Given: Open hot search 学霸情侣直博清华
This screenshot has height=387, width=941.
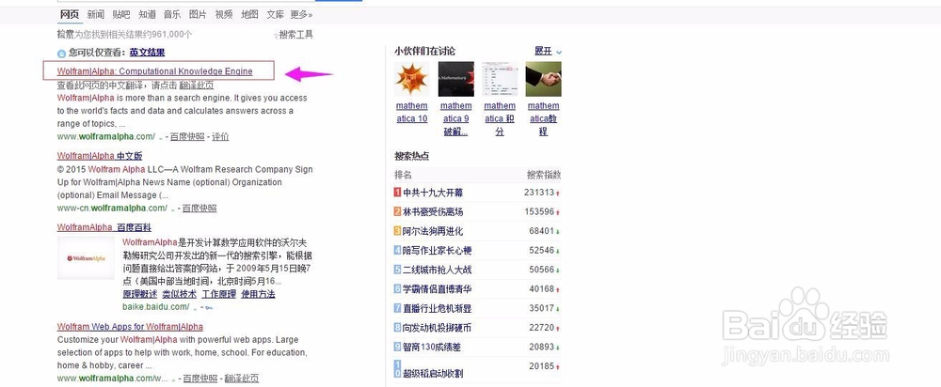Looking at the screenshot, I should point(438,288).
